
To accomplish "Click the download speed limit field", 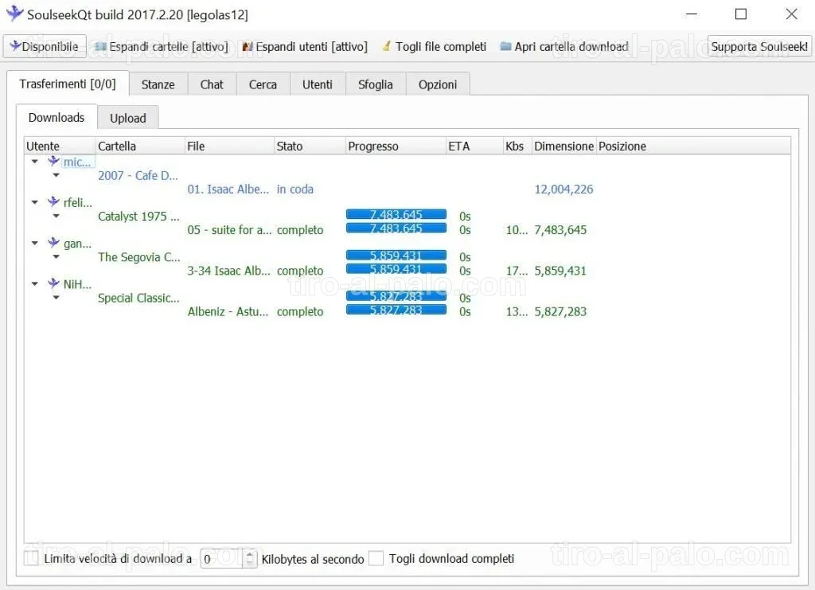I will pos(222,559).
